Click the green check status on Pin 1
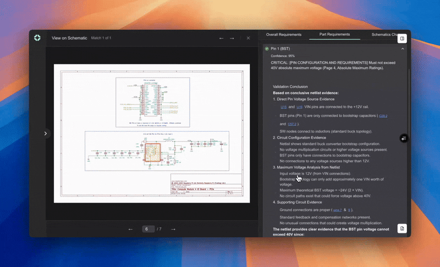The image size is (440, 267). click(267, 49)
